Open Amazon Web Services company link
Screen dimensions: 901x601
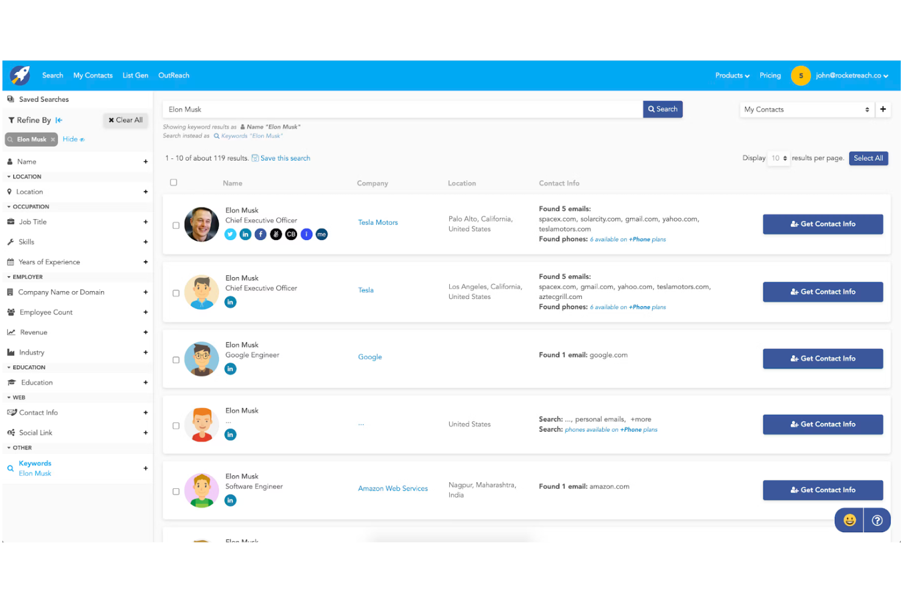coord(393,489)
